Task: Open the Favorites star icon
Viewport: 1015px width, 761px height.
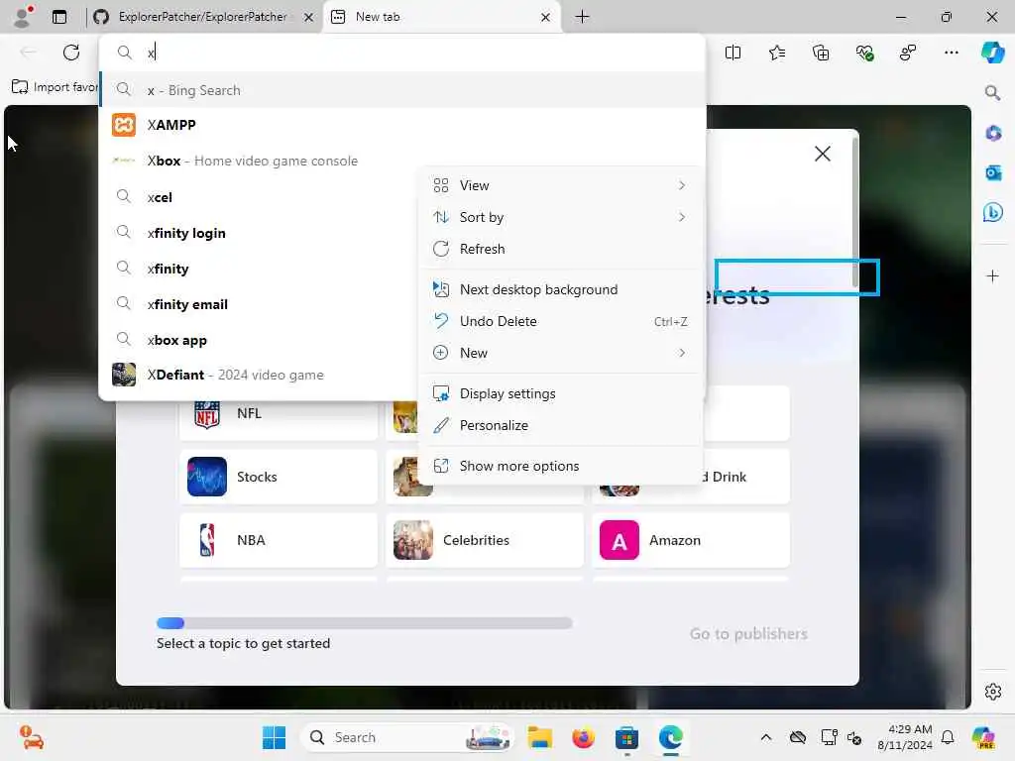Action: tap(777, 53)
